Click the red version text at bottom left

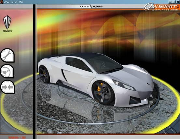pyautogui.click(x=17, y=137)
